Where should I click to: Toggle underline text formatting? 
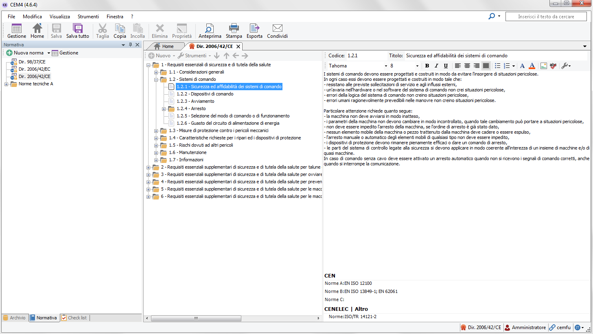[x=446, y=66]
